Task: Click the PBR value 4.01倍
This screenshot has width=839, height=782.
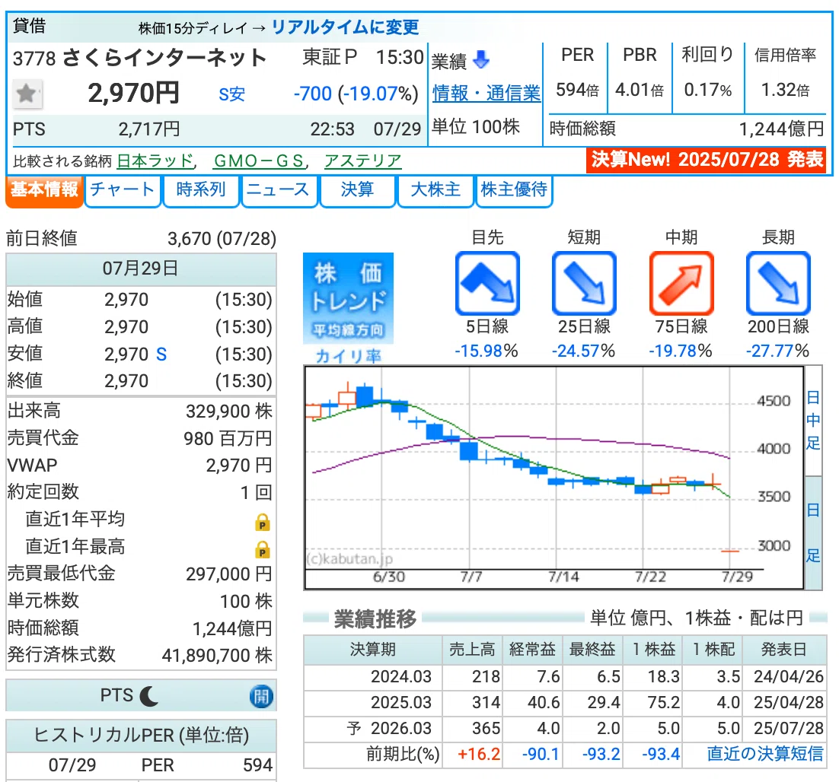Action: (x=639, y=90)
